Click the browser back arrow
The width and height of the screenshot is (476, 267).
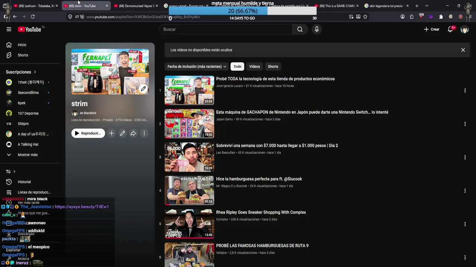coord(15,17)
